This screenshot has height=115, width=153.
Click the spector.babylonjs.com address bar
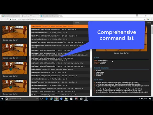tap(76, 19)
